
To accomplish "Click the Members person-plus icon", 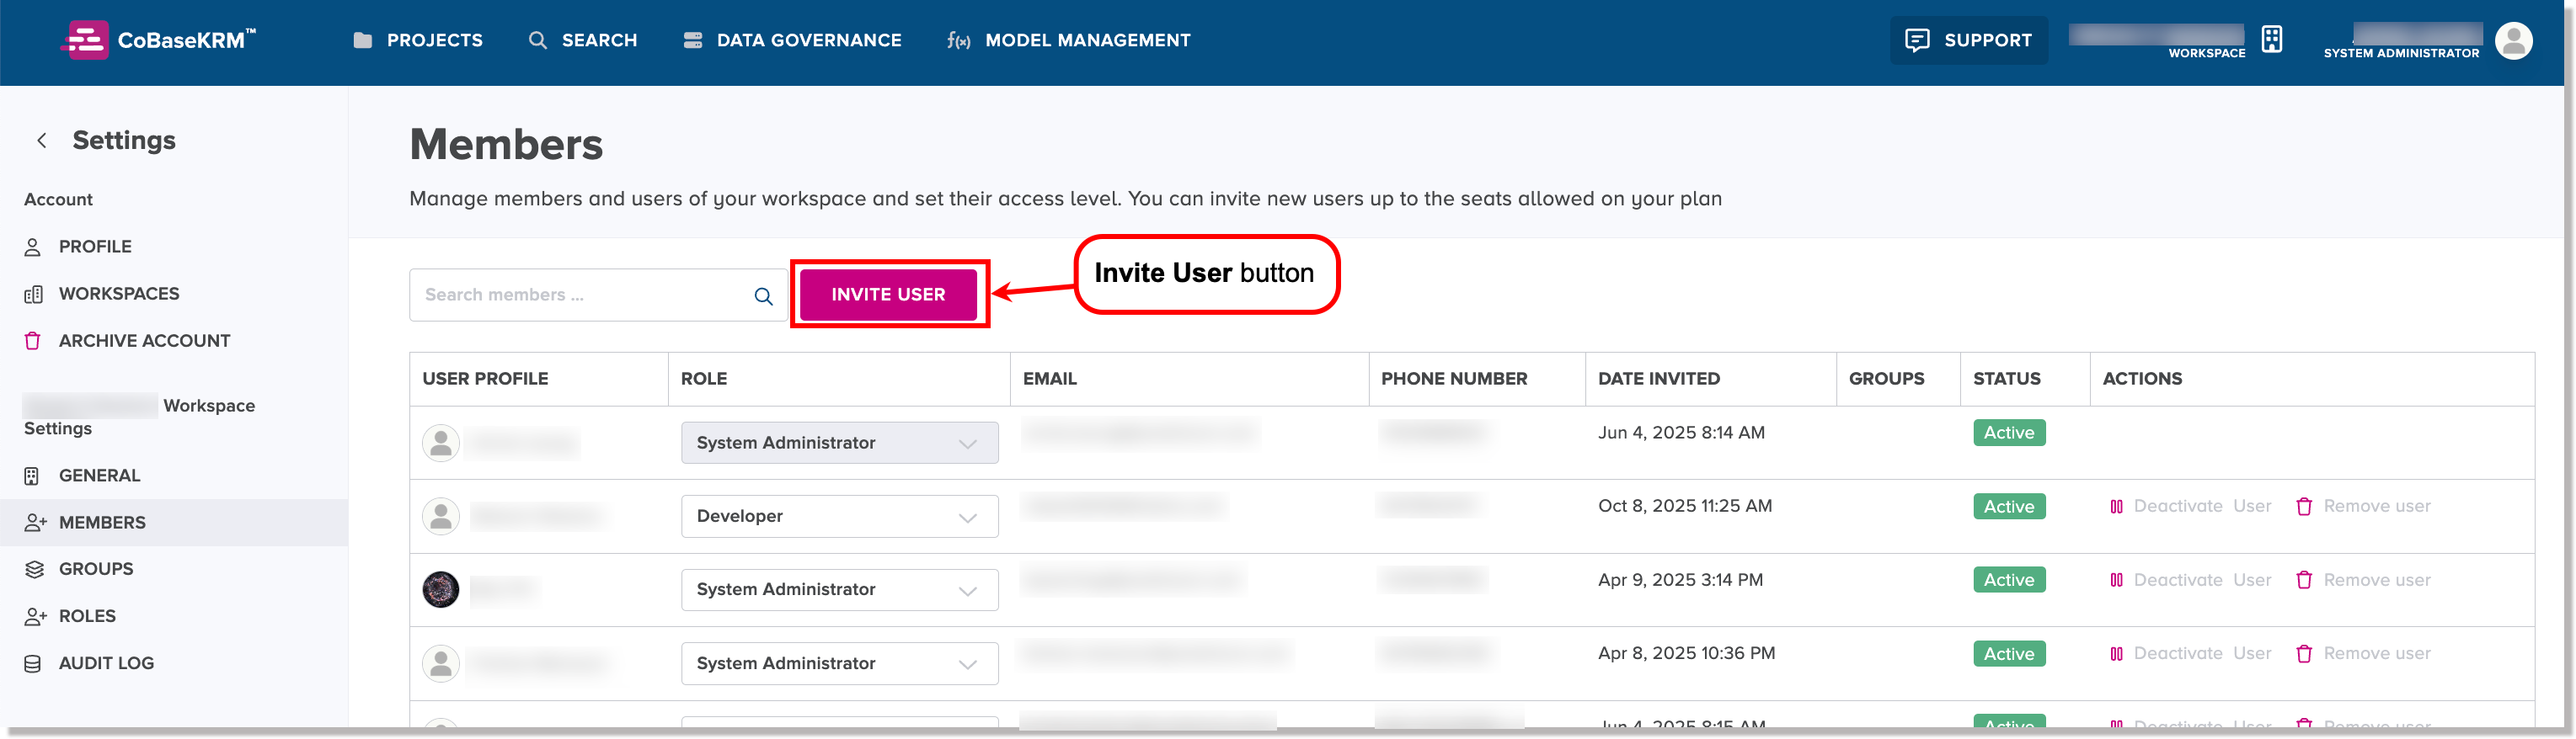I will [35, 523].
